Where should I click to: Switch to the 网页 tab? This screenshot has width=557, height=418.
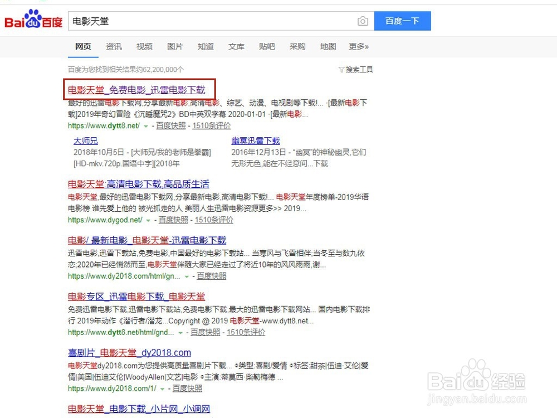click(83, 47)
